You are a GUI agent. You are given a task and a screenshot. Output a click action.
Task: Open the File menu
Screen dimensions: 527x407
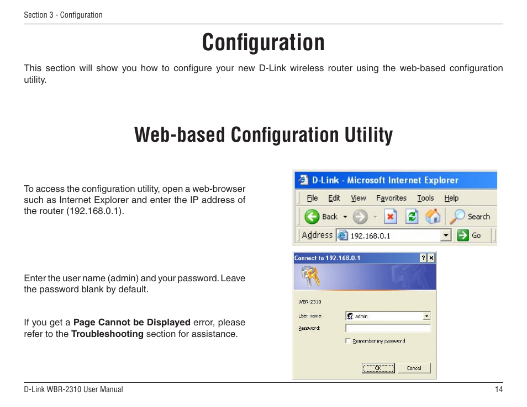tap(312, 198)
